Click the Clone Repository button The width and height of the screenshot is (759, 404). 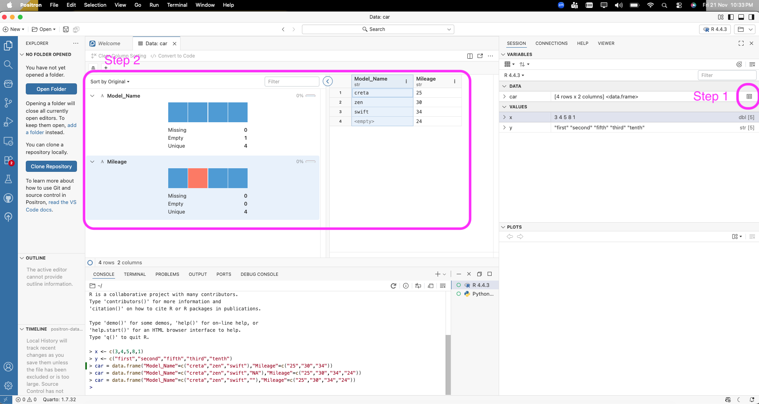(x=51, y=167)
